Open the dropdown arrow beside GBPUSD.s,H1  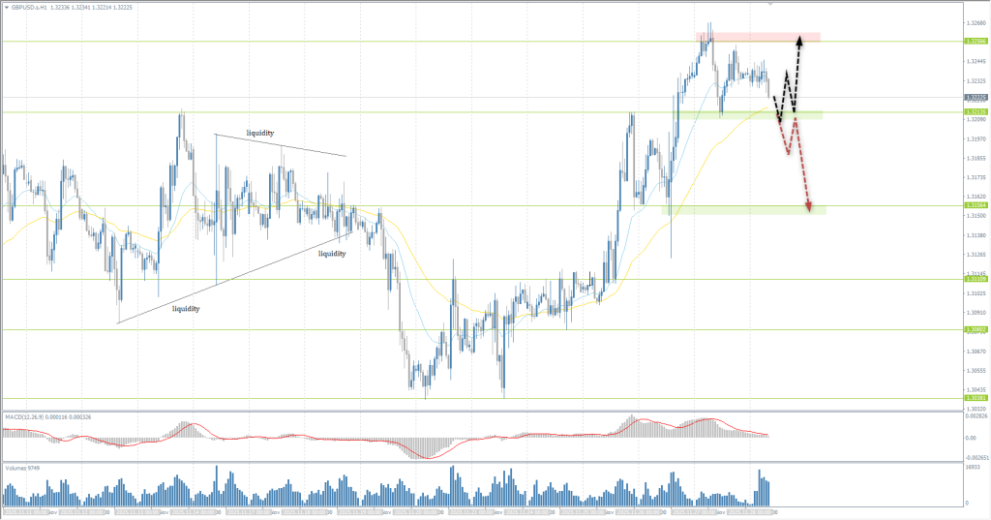point(6,6)
